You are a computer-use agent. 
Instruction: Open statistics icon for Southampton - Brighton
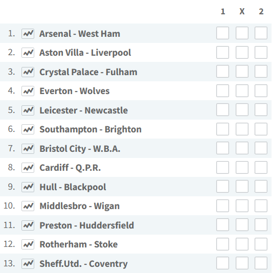coord(28,129)
